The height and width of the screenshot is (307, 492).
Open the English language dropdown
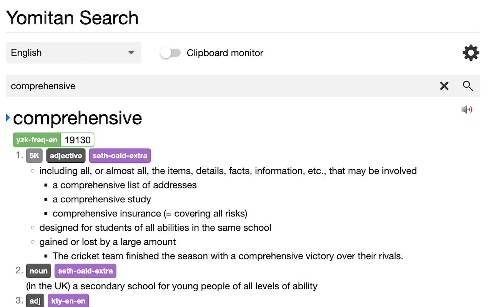73,53
